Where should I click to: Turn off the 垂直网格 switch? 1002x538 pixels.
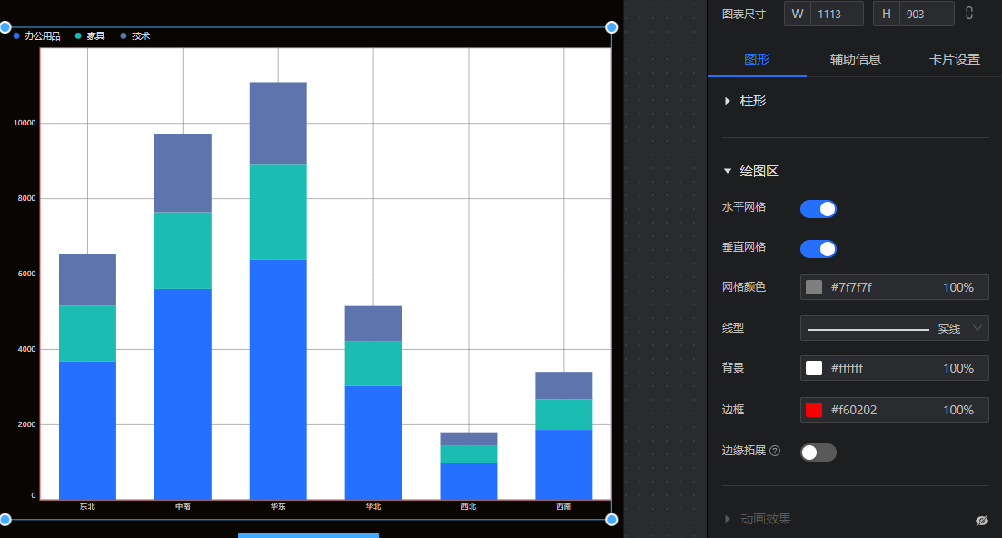coord(818,249)
